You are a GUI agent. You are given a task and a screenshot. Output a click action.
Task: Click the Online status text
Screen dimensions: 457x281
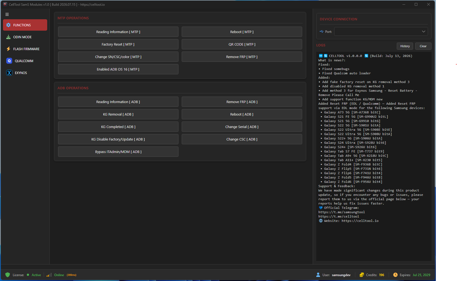click(x=59, y=275)
